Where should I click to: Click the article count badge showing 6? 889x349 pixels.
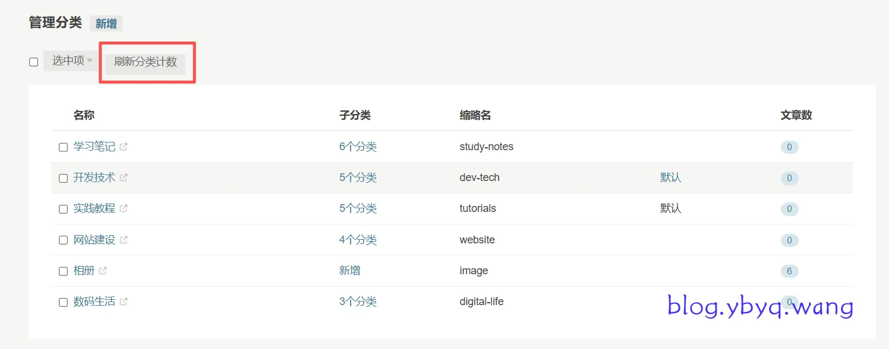tap(789, 271)
